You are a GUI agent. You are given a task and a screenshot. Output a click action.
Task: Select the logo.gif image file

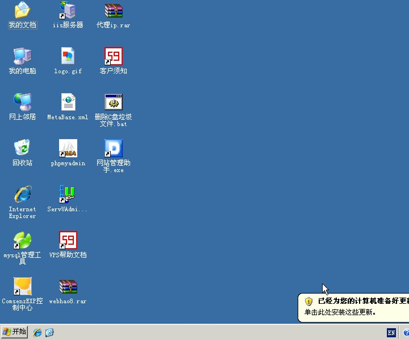point(68,56)
